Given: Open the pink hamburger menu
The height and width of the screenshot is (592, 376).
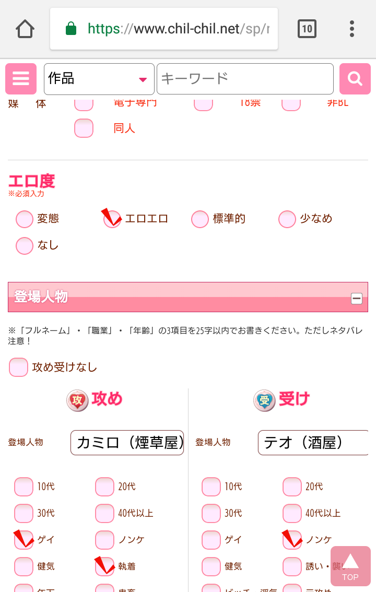Looking at the screenshot, I should click(21, 79).
